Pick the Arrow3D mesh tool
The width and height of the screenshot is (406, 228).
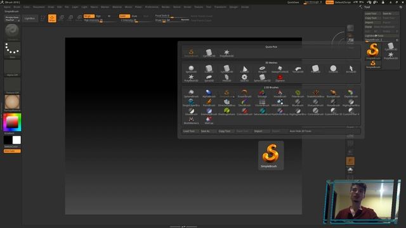(351, 69)
